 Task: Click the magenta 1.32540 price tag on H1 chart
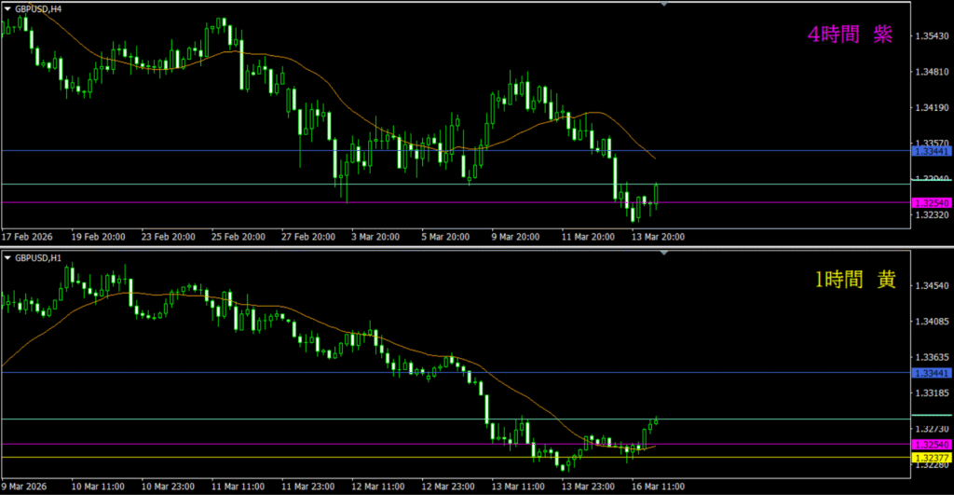[932, 445]
